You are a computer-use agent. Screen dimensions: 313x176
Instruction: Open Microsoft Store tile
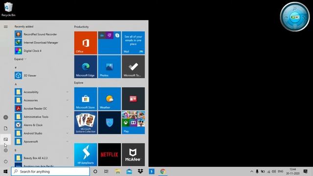point(86,99)
